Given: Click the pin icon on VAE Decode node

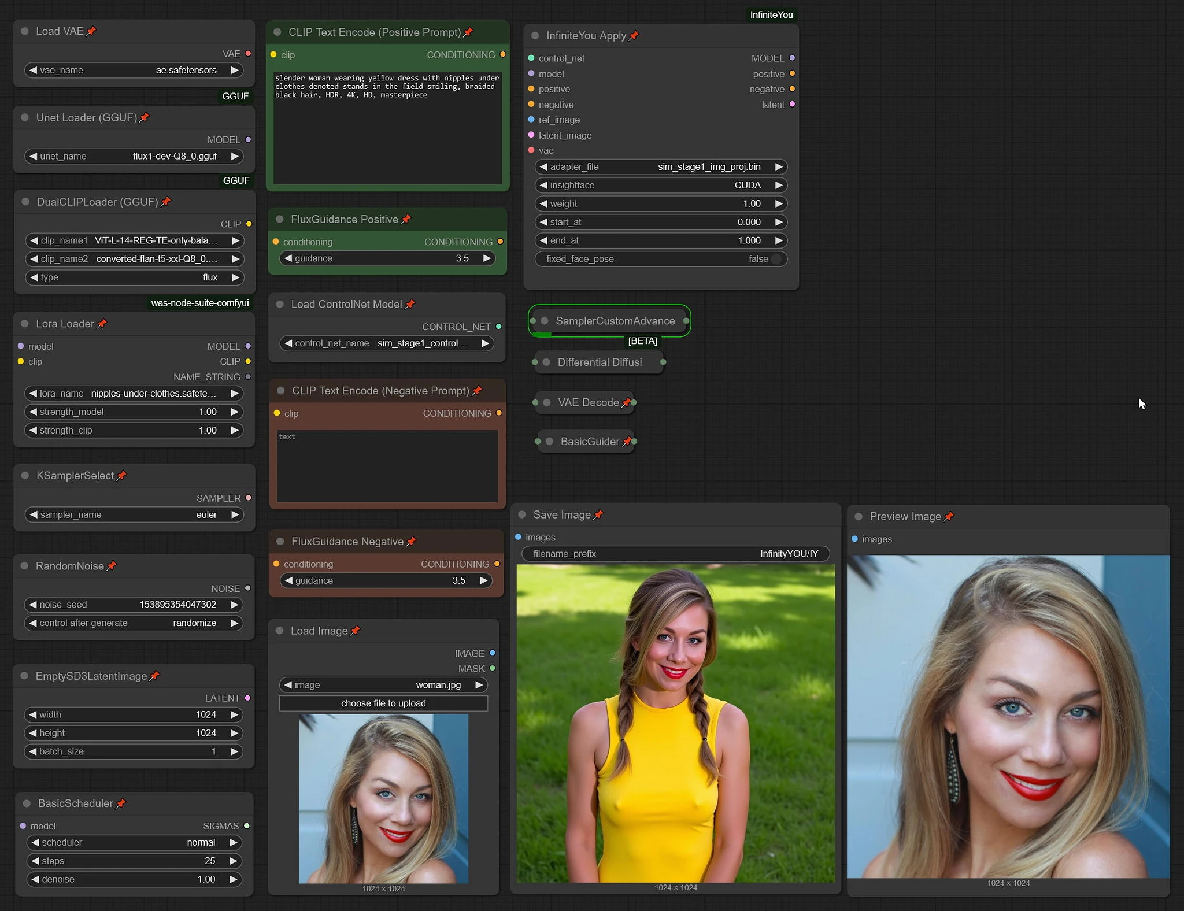Looking at the screenshot, I should tap(626, 402).
